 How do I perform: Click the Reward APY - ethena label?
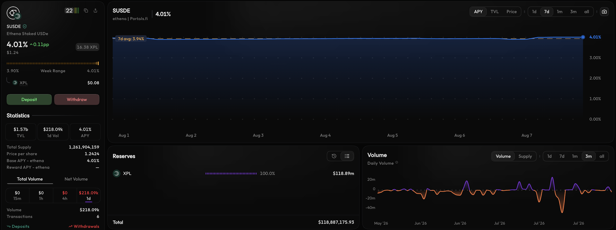28,167
